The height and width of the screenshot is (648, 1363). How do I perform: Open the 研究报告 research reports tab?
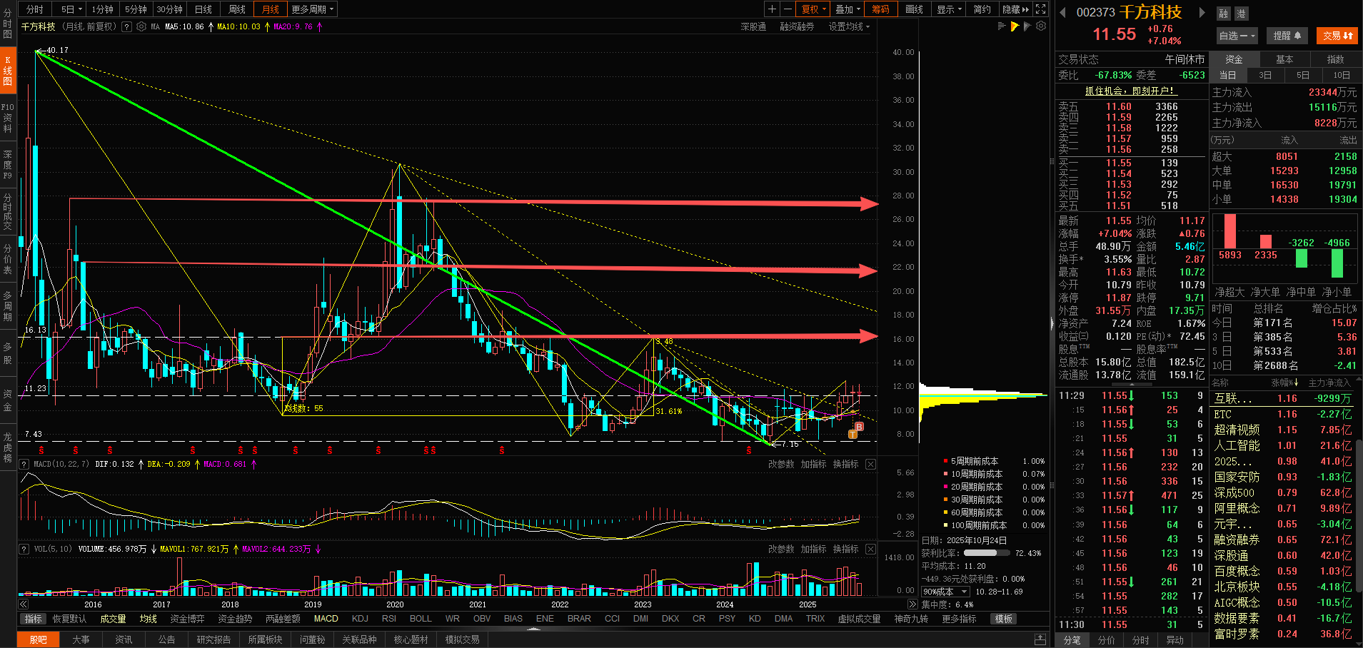(x=213, y=639)
